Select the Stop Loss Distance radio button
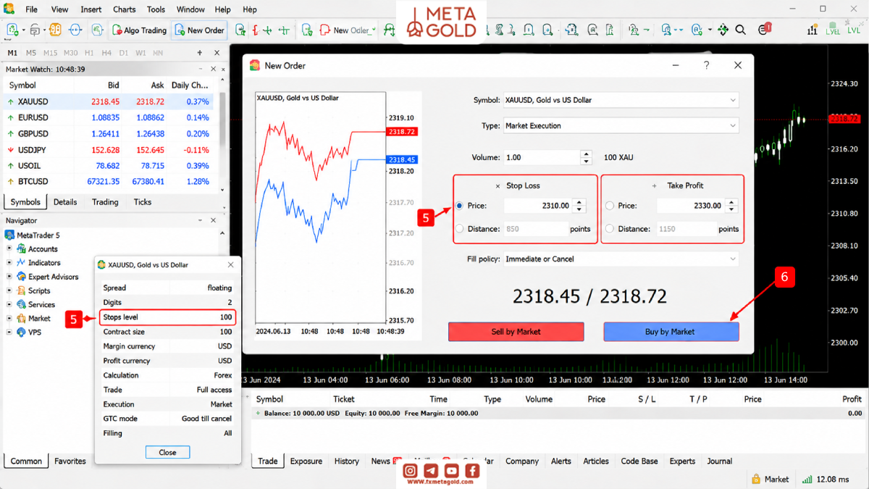The image size is (869, 489). tap(460, 229)
